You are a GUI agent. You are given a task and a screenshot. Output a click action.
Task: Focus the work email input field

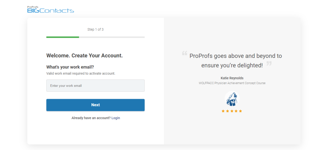point(95,86)
